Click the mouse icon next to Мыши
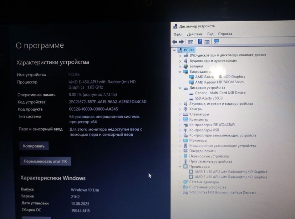This screenshot has height=219, width=295. pos(186,146)
